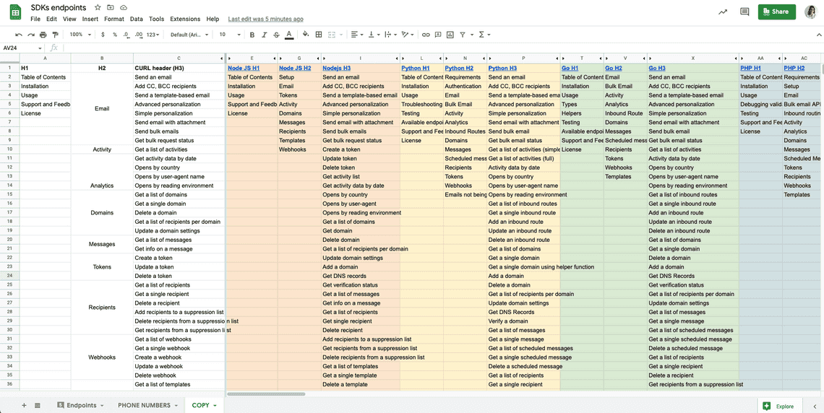Follow the Go H2 link
The height and width of the screenshot is (413, 824).
click(x=612, y=68)
